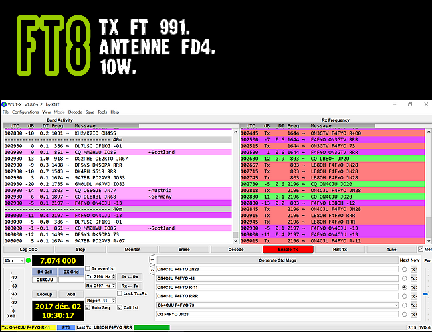
Task: Select Next radio for CQ F4FYO JN28
Action: 405,314
